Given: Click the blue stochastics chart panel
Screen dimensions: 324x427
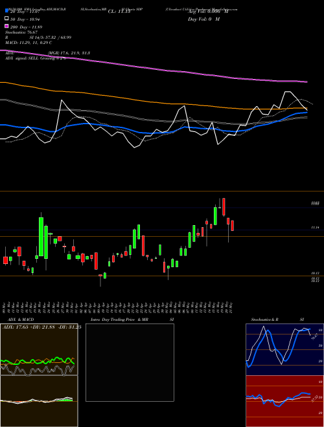Looking at the screenshot, I should coord(284,349).
